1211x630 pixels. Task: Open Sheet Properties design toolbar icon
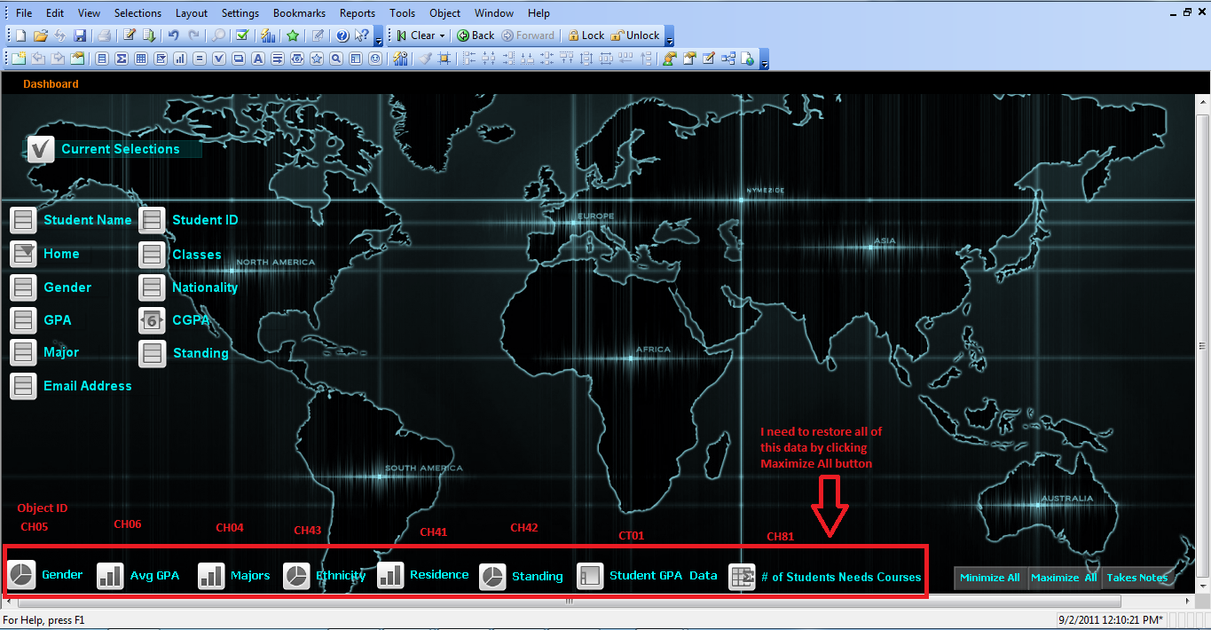pyautogui.click(x=77, y=59)
